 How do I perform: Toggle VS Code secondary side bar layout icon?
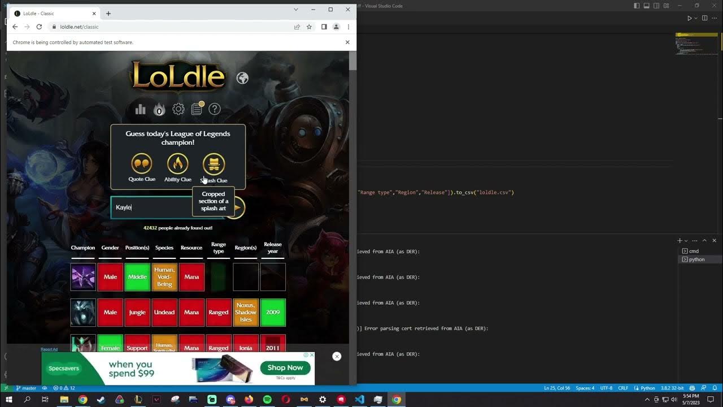656,6
